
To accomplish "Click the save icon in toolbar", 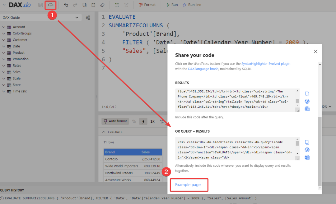I will coord(40,5).
